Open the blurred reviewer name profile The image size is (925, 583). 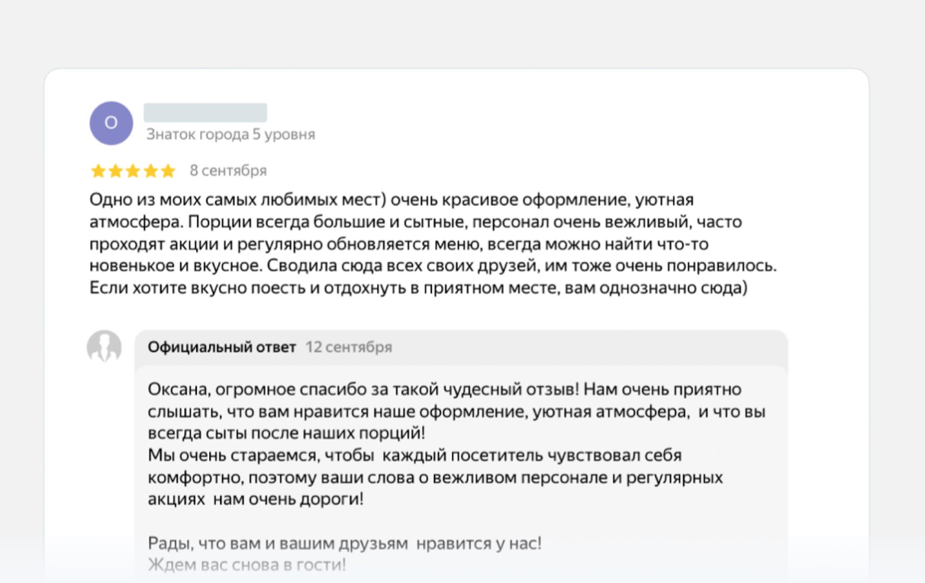coord(205,112)
